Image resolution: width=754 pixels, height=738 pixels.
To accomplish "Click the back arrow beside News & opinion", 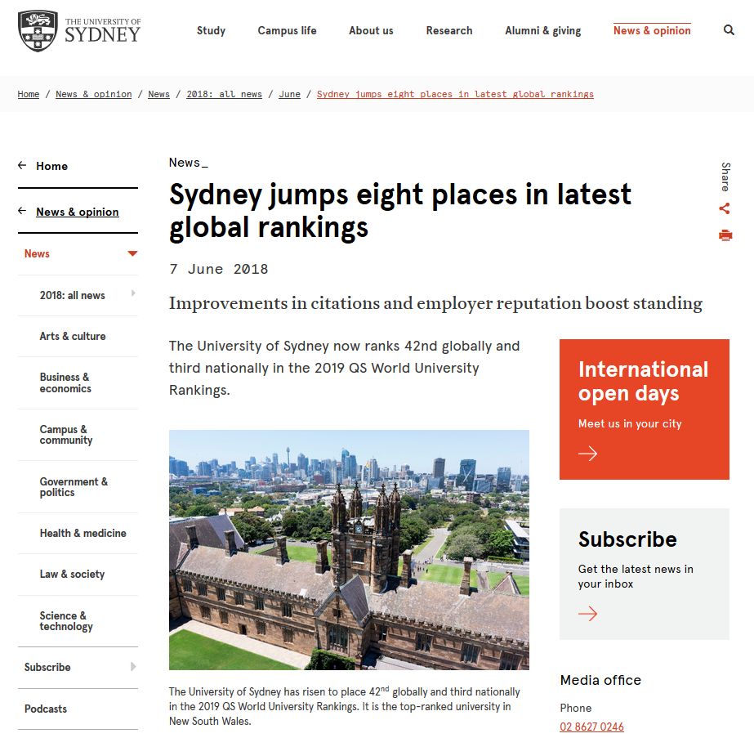I will (22, 211).
